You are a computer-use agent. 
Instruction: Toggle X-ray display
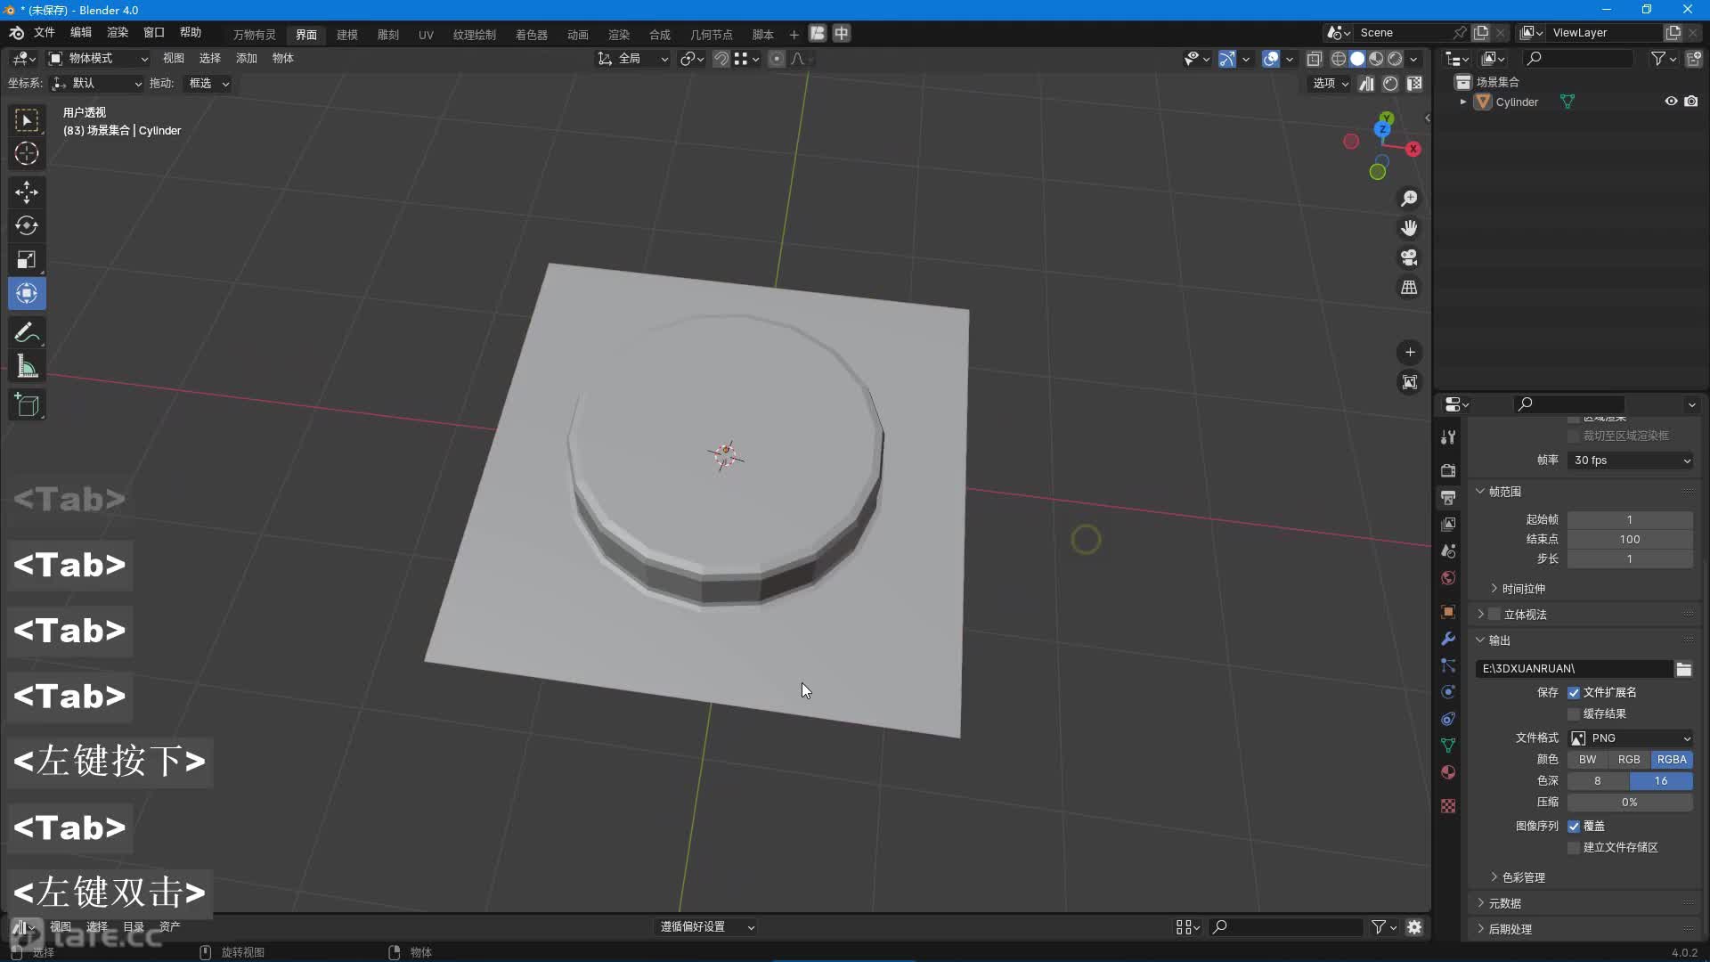(1314, 59)
